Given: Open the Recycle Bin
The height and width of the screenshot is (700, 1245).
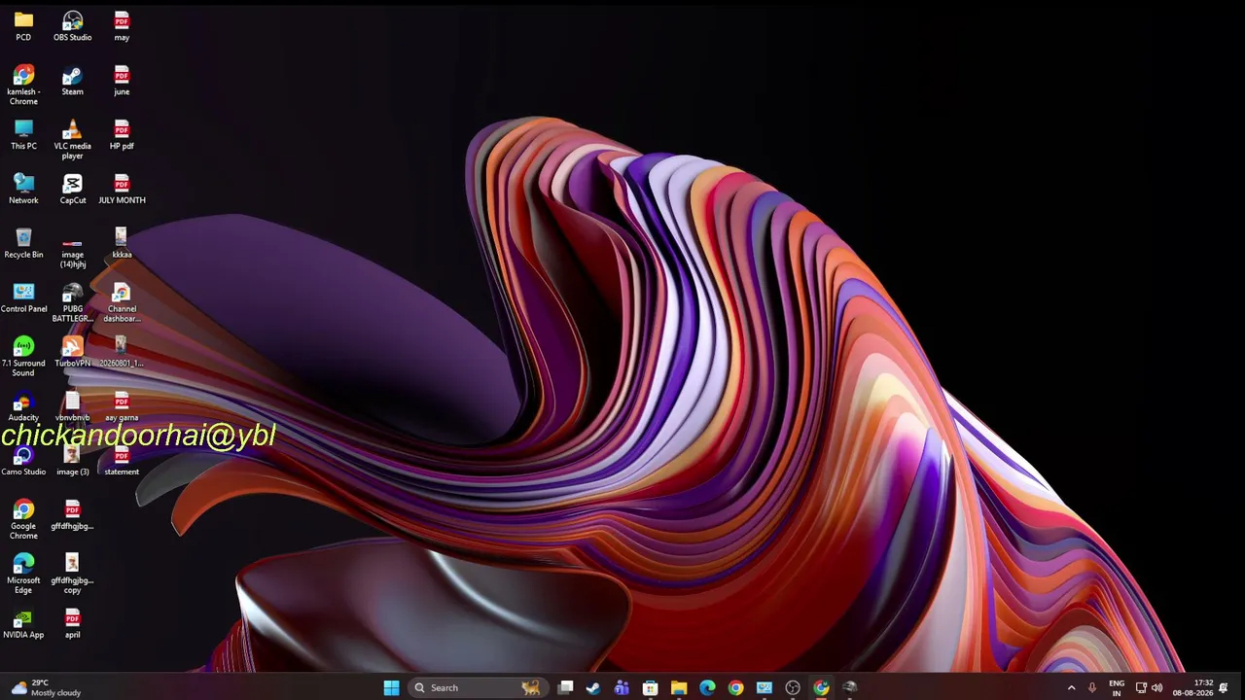Looking at the screenshot, I should coord(23,244).
